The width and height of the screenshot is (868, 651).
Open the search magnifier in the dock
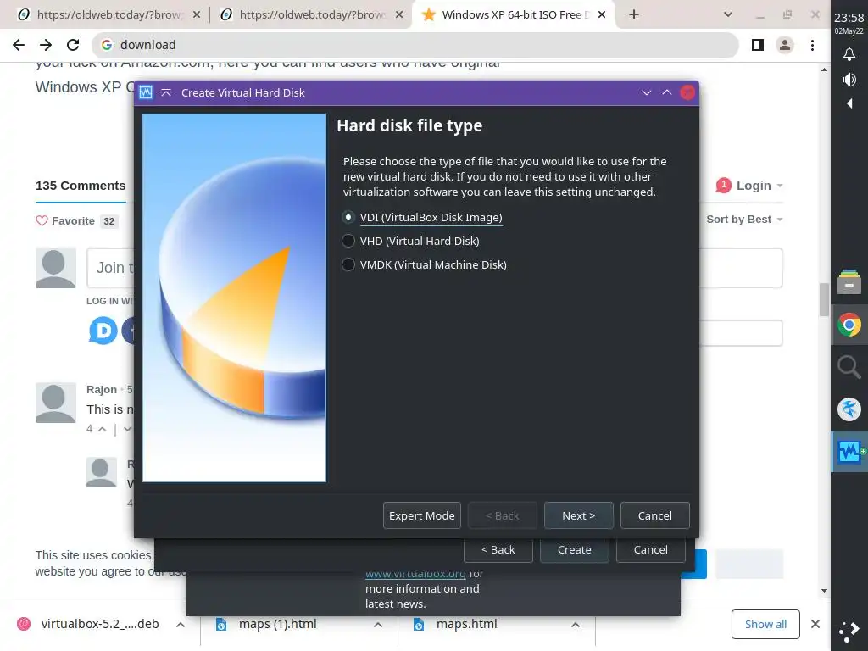[849, 367]
